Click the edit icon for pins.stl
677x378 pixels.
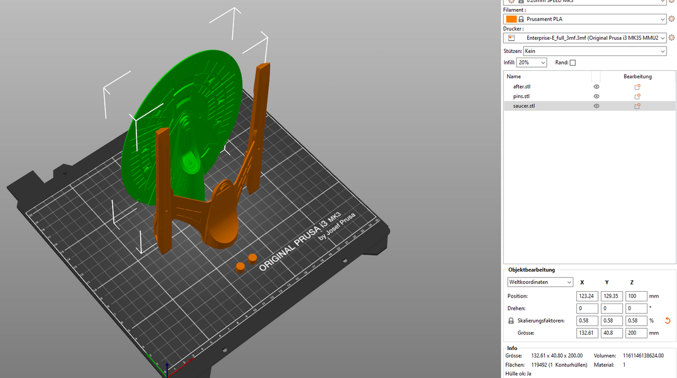[x=637, y=96]
